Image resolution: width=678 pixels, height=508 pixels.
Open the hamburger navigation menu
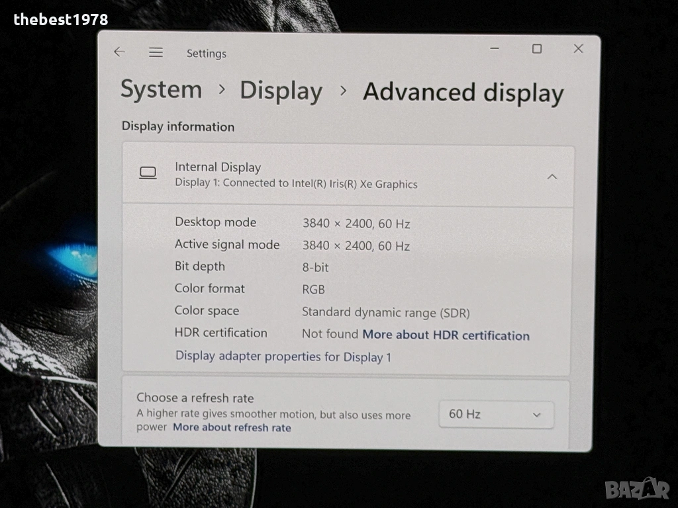pyautogui.click(x=156, y=52)
